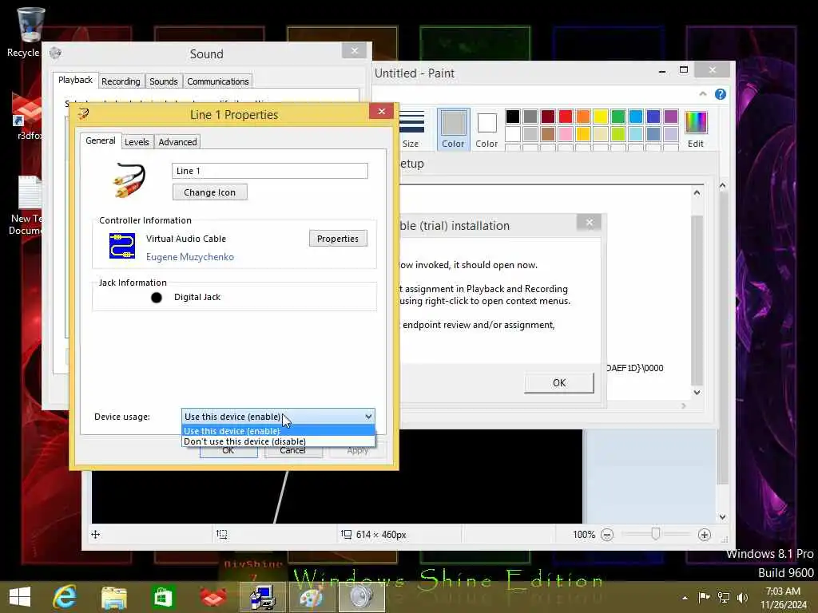This screenshot has height=613, width=818.
Task: Pick the yellow color swatch in Paint
Action: click(601, 117)
